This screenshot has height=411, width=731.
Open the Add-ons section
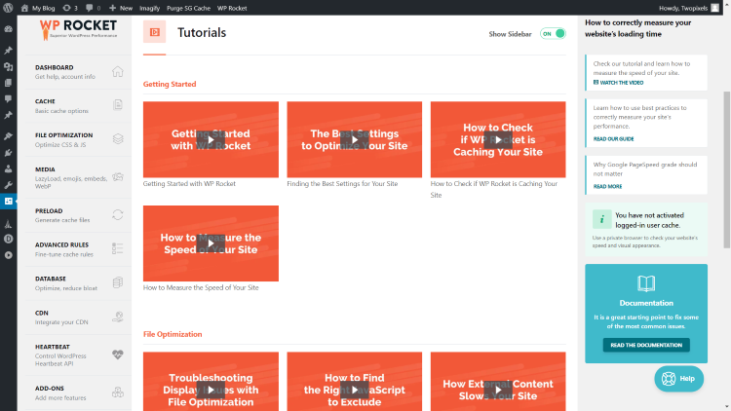click(78, 392)
